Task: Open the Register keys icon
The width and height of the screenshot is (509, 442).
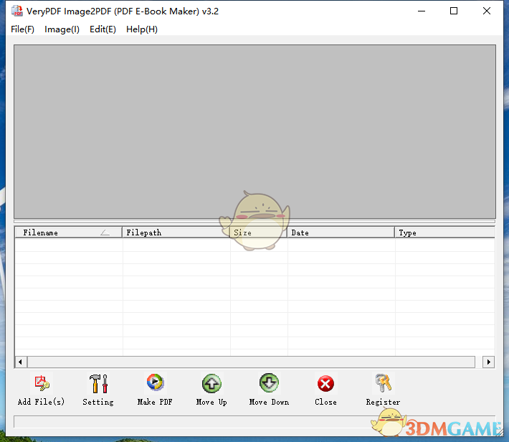Action: [x=384, y=383]
